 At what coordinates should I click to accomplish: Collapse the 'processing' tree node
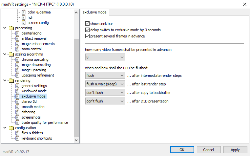[4, 28]
